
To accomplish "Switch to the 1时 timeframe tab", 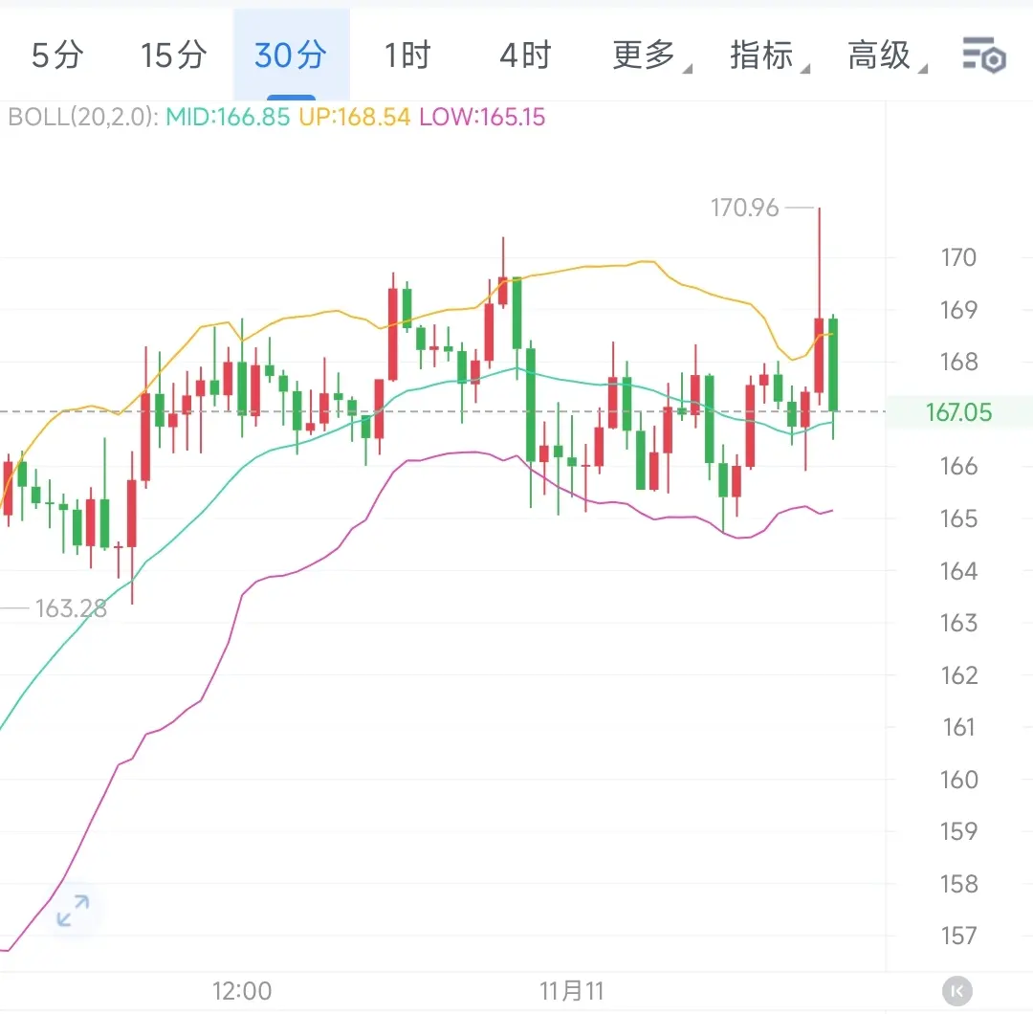I will [407, 55].
